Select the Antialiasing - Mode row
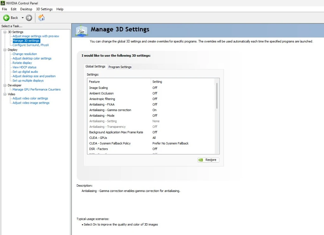The width and height of the screenshot is (324, 235). [151, 116]
